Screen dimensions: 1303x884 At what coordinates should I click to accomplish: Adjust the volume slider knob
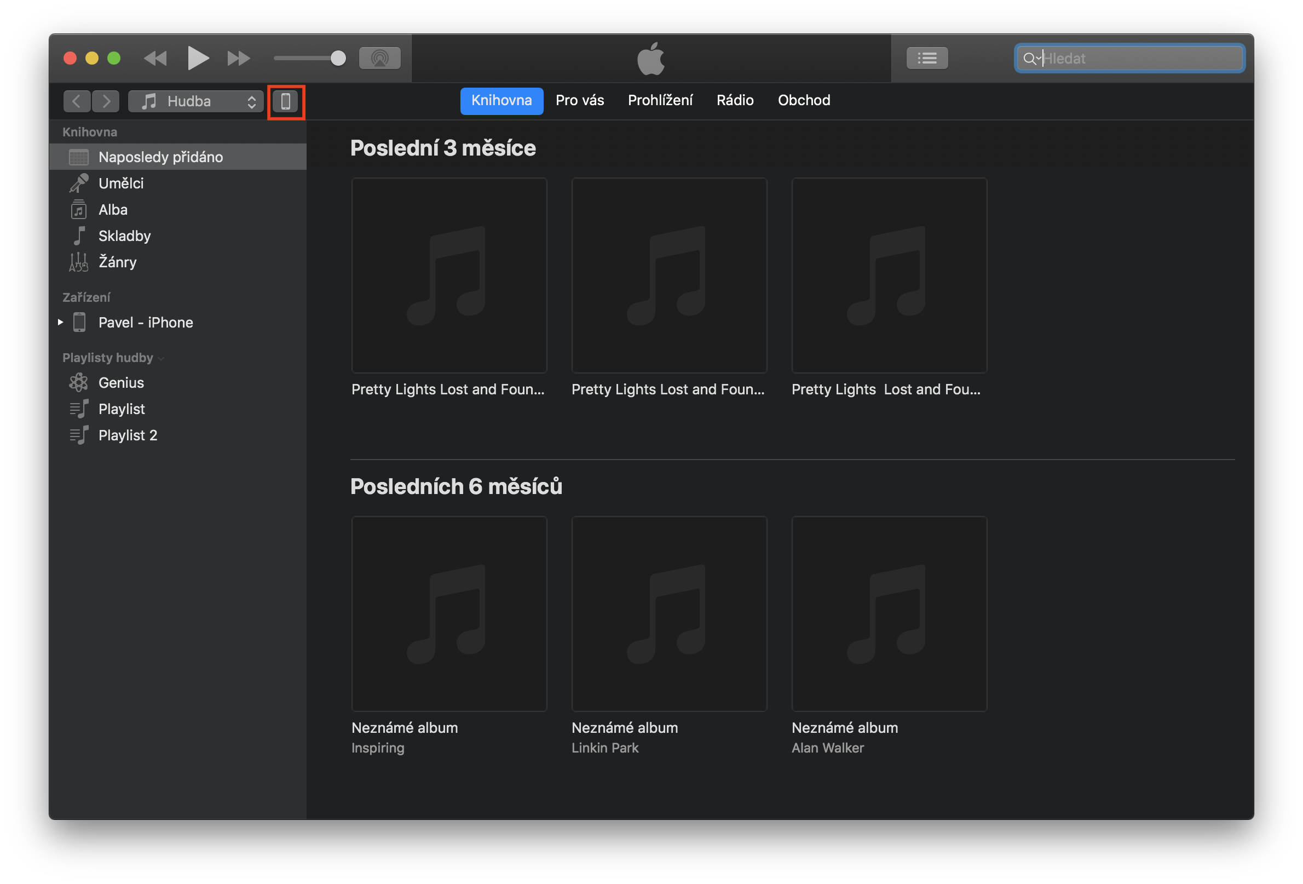coord(338,58)
